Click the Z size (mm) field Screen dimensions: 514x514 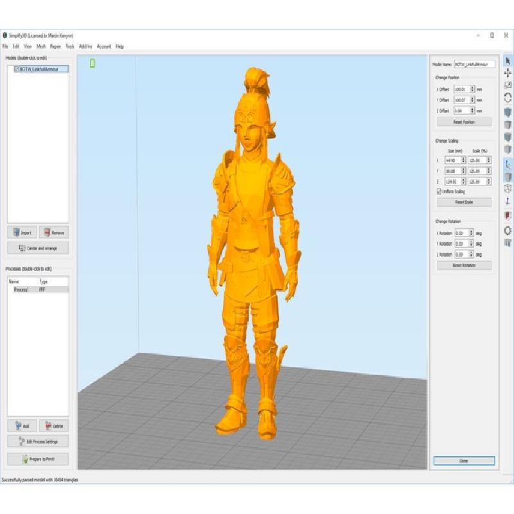453,181
